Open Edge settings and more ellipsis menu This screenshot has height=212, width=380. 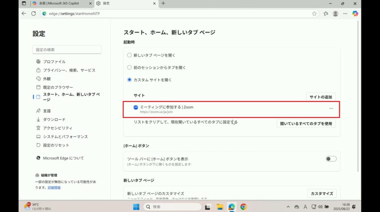click(x=345, y=13)
